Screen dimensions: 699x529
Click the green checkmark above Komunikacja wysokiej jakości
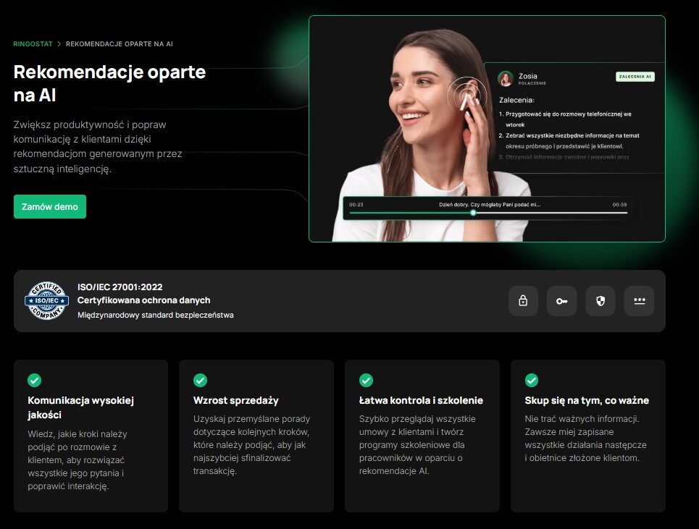point(34,380)
